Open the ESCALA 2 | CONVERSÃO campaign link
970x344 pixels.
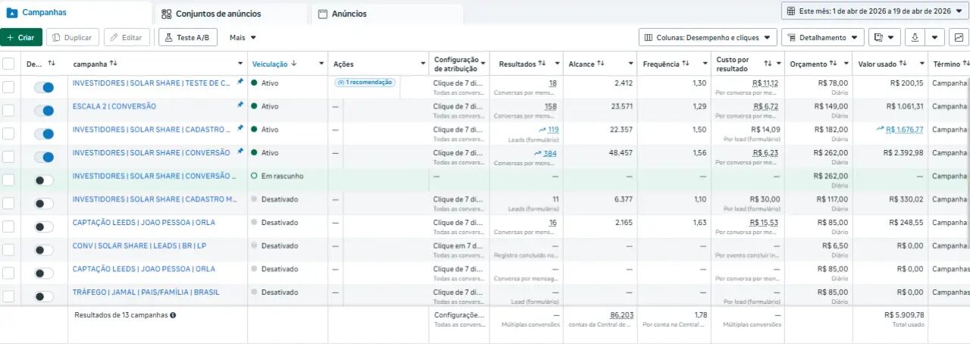click(x=114, y=106)
